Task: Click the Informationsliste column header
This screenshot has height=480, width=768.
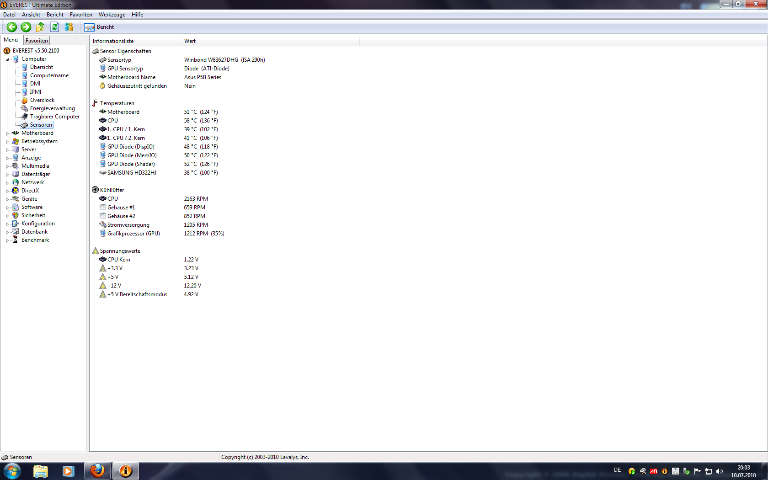Action: tap(135, 41)
